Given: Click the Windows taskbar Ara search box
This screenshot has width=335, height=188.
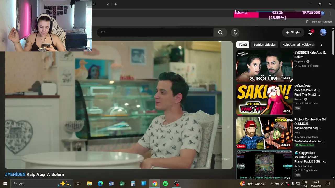Looking at the screenshot, I should (42, 184).
